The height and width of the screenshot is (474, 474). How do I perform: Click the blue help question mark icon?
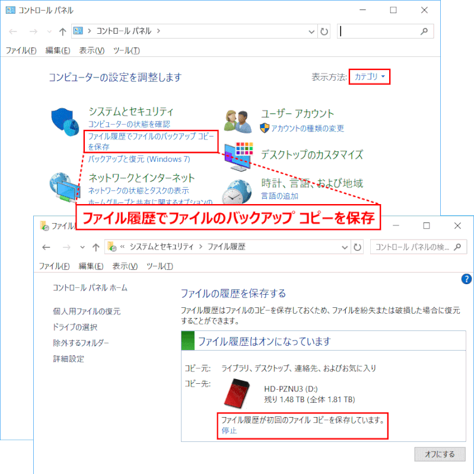tap(466, 279)
